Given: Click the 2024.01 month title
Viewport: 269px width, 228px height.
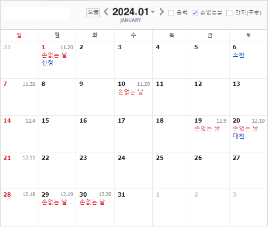Looking at the screenshot, I should 130,12.
